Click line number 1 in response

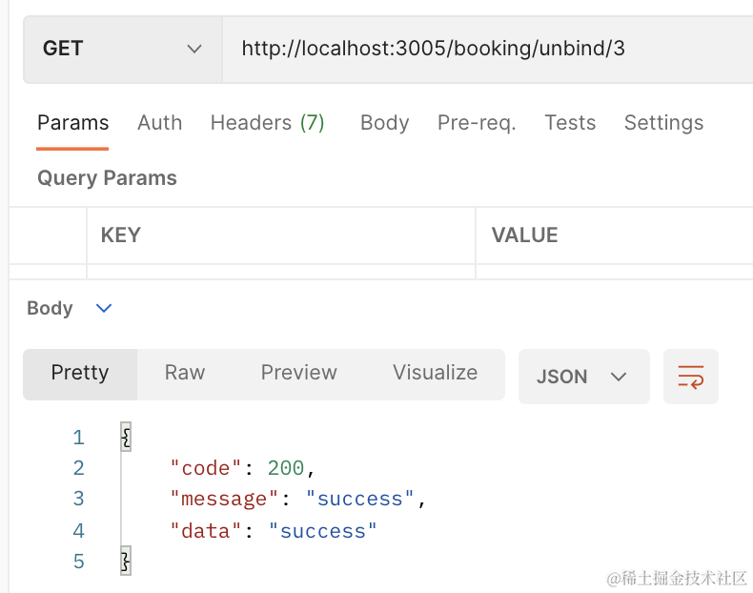coord(78,438)
